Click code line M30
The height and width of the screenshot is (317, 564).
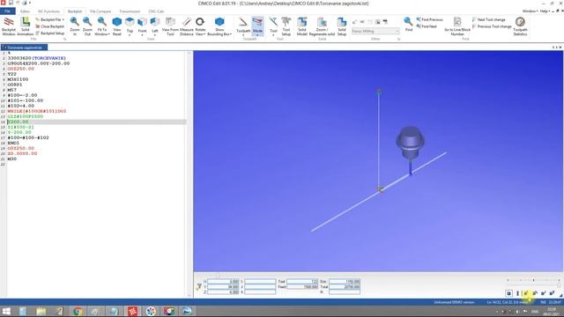click(x=11, y=158)
